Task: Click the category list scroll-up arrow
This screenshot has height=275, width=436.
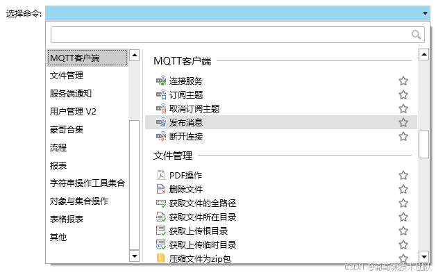Action: [135, 55]
